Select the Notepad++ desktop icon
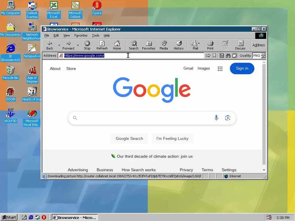 click(32, 51)
